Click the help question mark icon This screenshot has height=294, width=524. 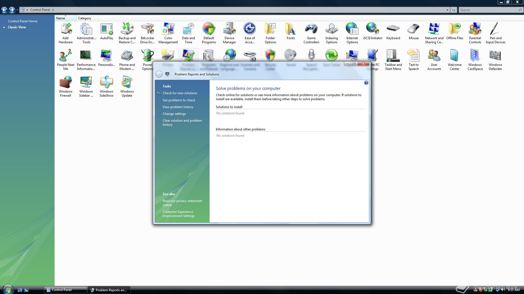366,83
